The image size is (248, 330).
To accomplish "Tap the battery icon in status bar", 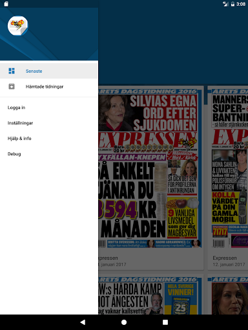I will [232, 4].
